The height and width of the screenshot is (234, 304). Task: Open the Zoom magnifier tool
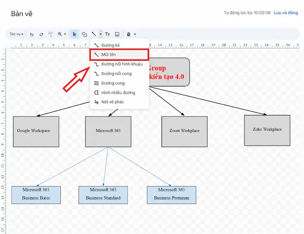click(x=60, y=34)
